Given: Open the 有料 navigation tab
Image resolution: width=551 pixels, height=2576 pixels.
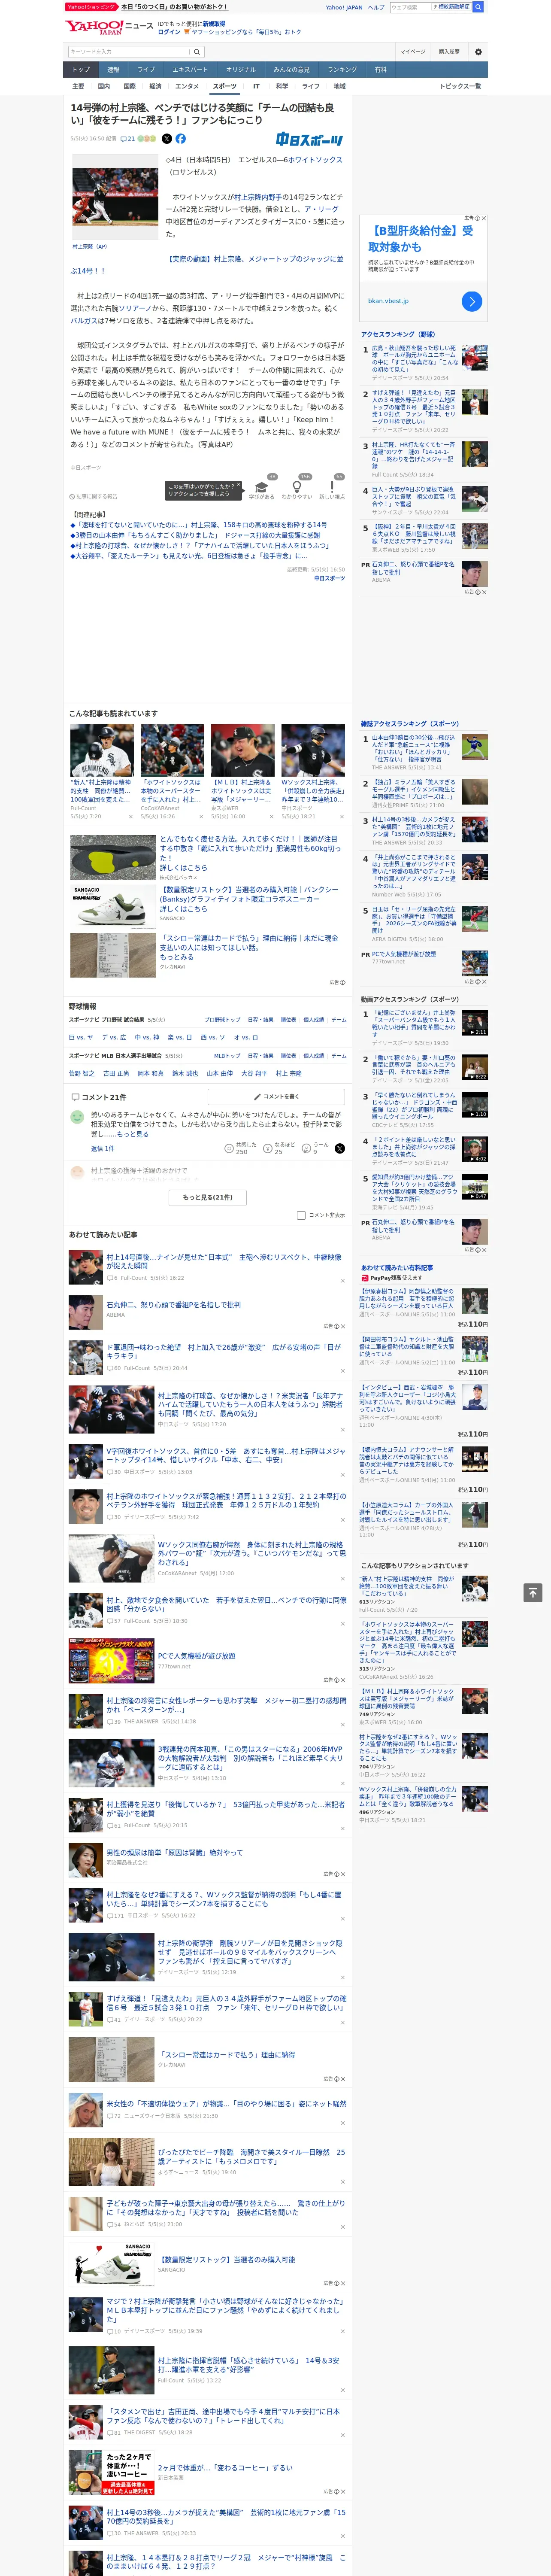Looking at the screenshot, I should 381,70.
